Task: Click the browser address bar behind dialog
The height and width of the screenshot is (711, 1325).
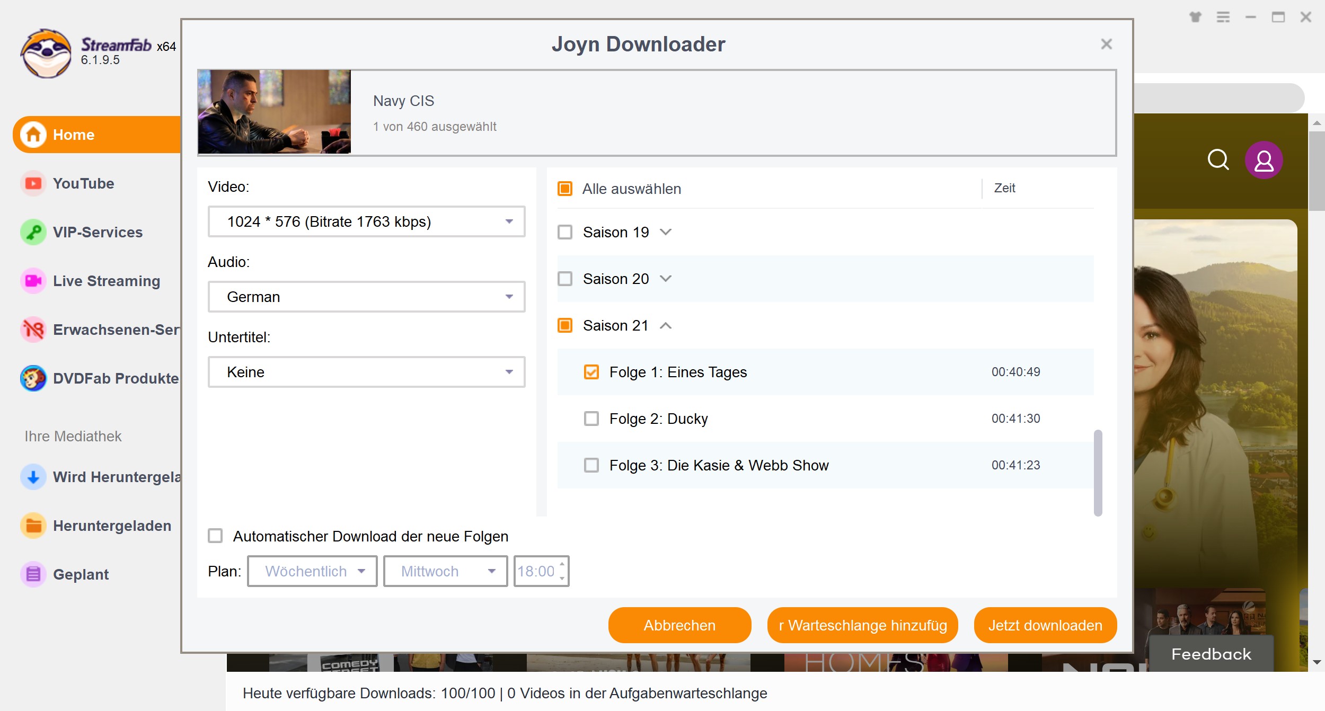Action: [1218, 97]
